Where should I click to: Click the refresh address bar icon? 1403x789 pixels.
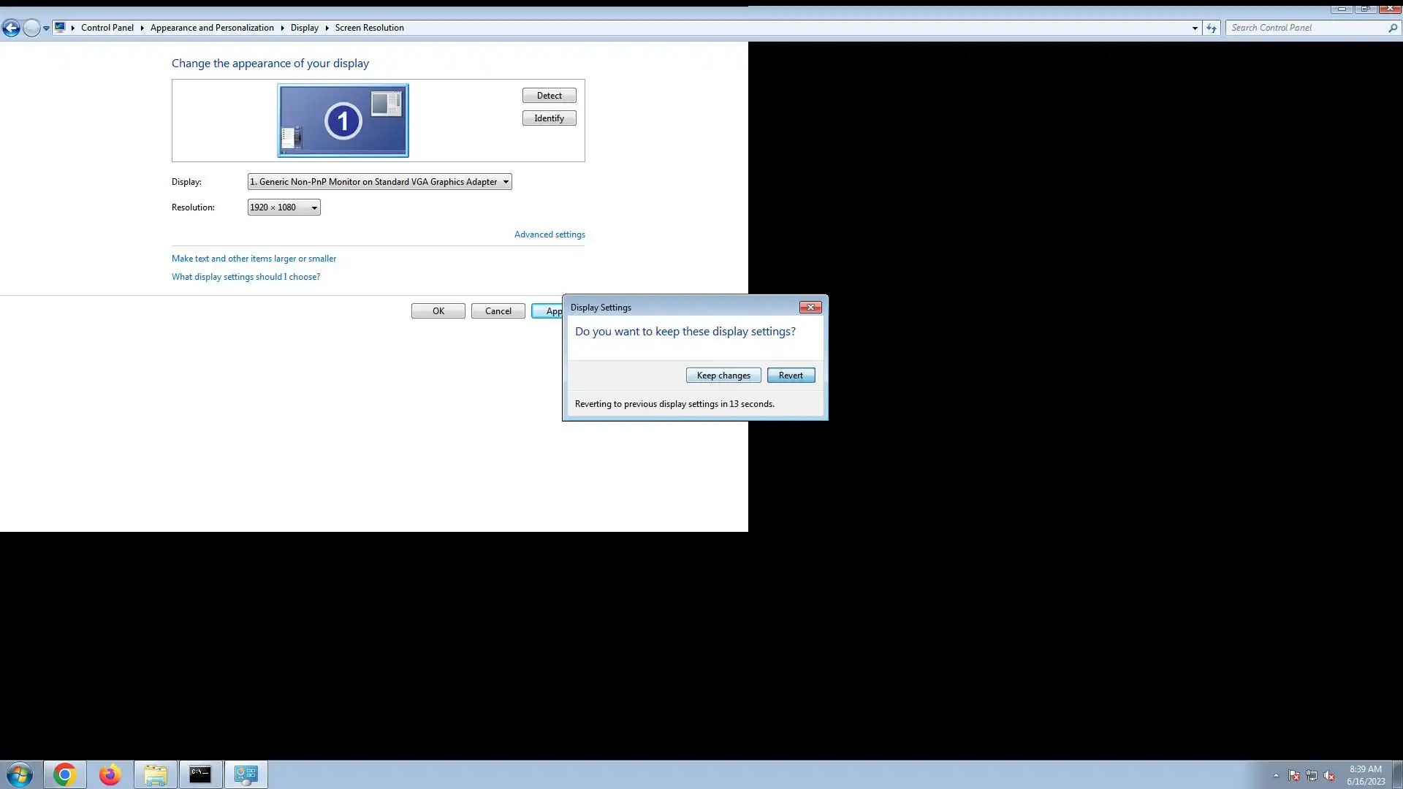click(1212, 28)
